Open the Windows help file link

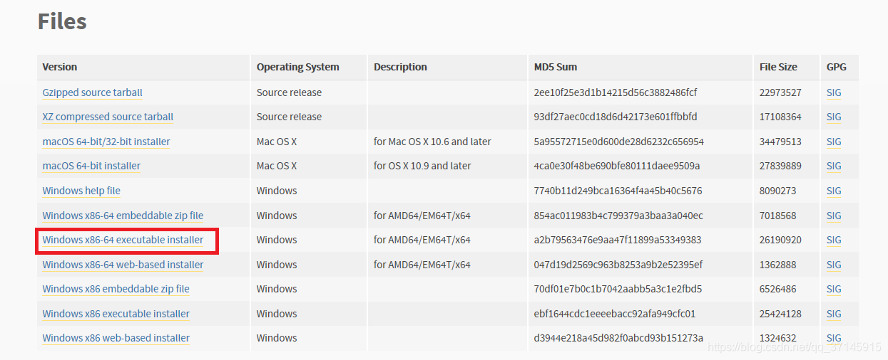click(81, 191)
